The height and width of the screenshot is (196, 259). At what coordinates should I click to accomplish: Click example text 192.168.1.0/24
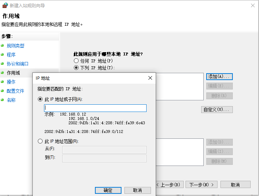[84, 118]
